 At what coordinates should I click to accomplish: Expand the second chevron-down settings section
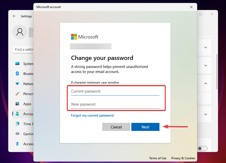click(x=205, y=65)
